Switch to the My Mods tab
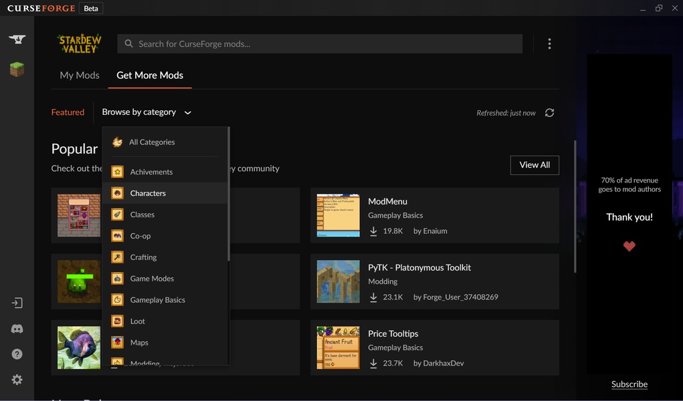Screen dimensions: 683x401 80,76
